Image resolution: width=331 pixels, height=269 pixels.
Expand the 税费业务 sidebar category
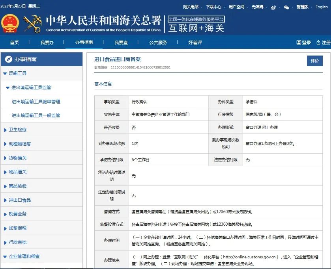[5, 214]
